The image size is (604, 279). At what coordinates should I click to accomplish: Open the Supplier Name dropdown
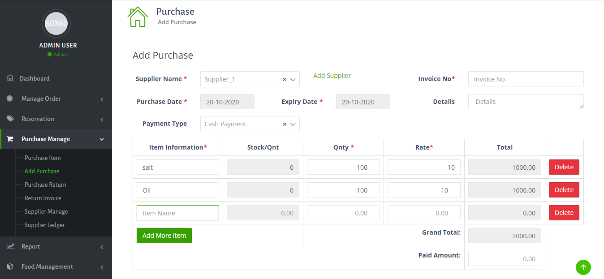coord(293,79)
